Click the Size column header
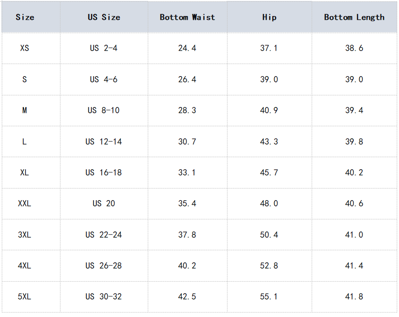399x317 pixels. pyautogui.click(x=25, y=17)
